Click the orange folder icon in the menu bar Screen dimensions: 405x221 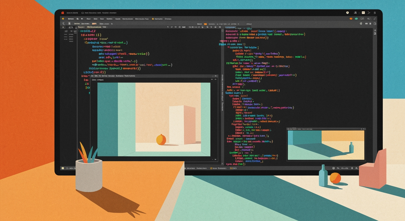point(153,19)
